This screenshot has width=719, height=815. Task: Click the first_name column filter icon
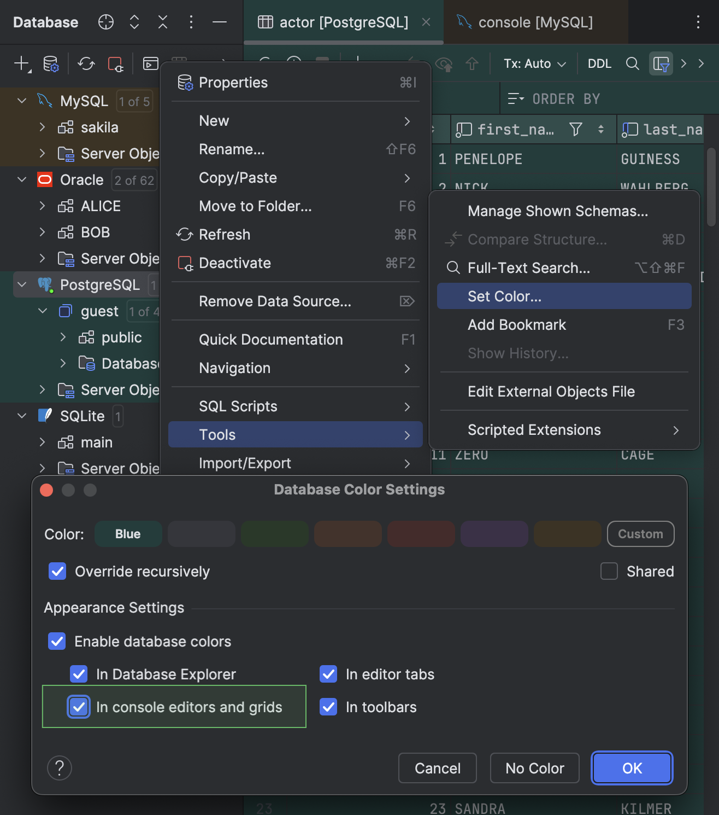575,130
